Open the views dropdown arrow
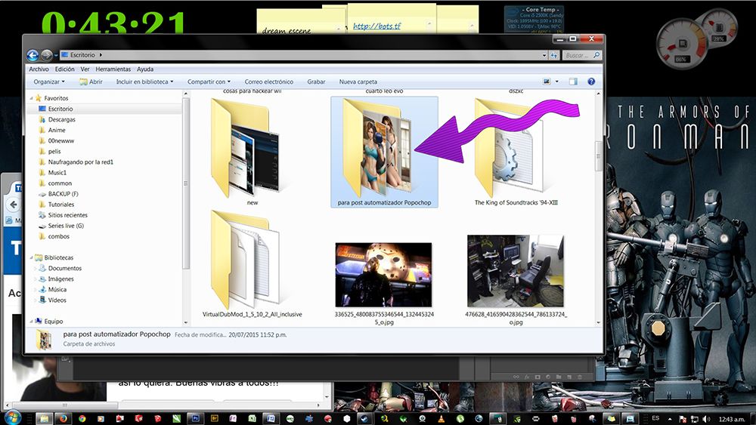The height and width of the screenshot is (425, 756). coord(557,82)
